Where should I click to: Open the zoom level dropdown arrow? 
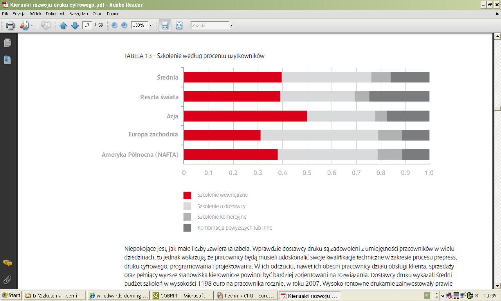(150, 25)
